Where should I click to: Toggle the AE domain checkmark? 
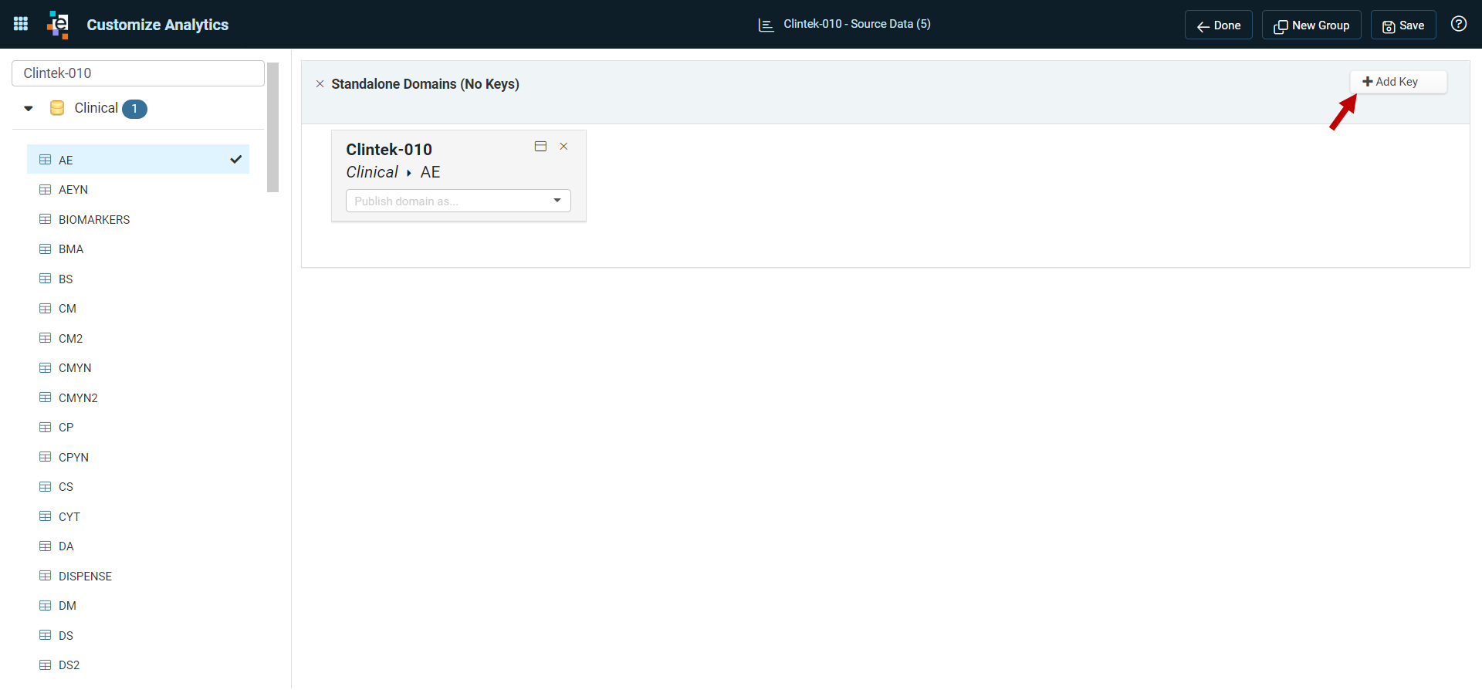coord(236,160)
